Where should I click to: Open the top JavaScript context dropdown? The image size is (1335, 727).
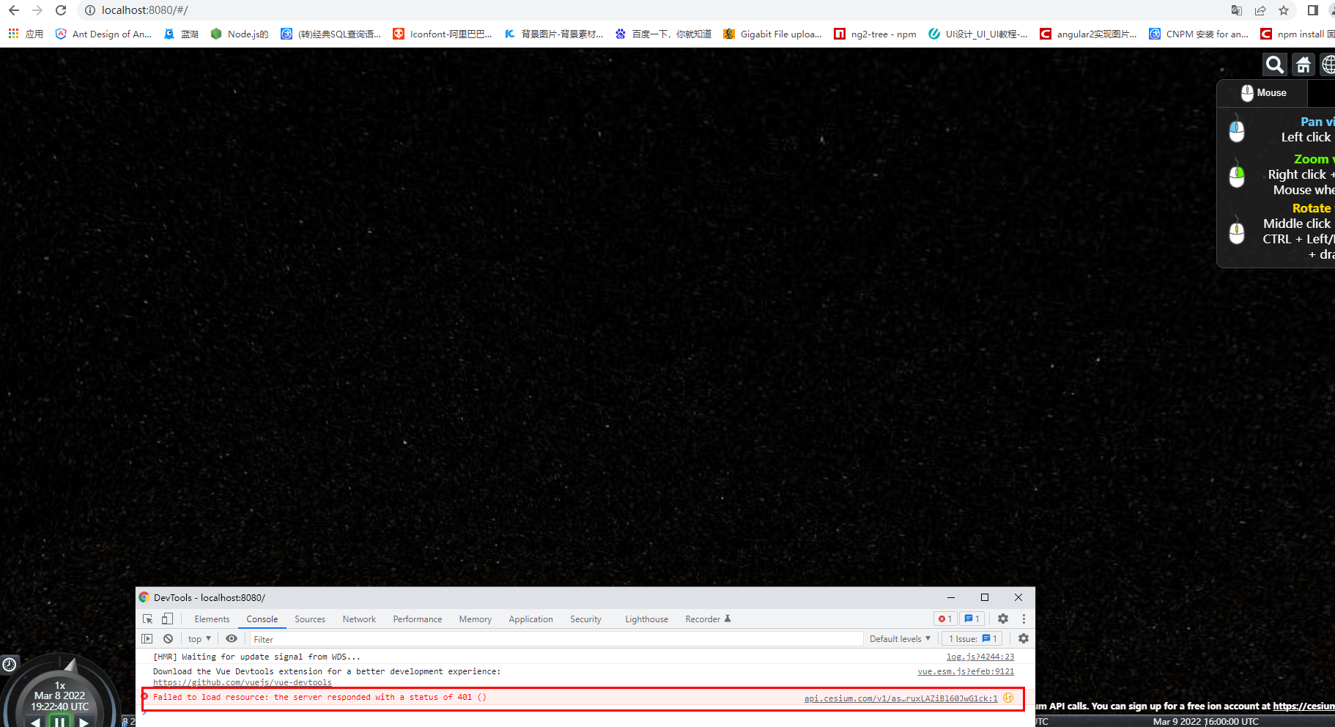(199, 639)
